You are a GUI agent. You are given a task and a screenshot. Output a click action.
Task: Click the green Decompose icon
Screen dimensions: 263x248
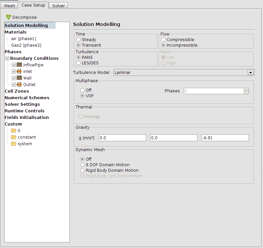(9, 17)
